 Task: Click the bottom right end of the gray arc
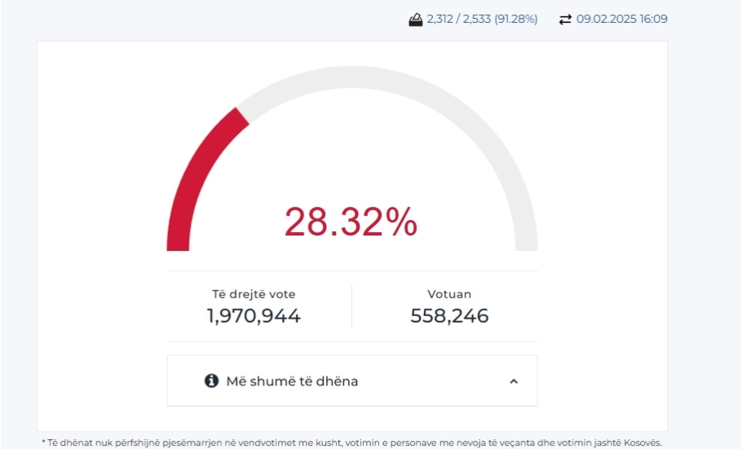527,244
